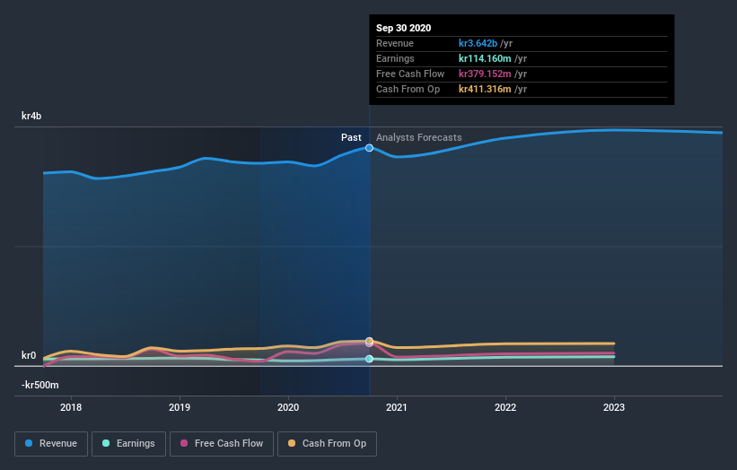Click the kr0 y-axis label
737x470 pixels.
pyautogui.click(x=29, y=355)
